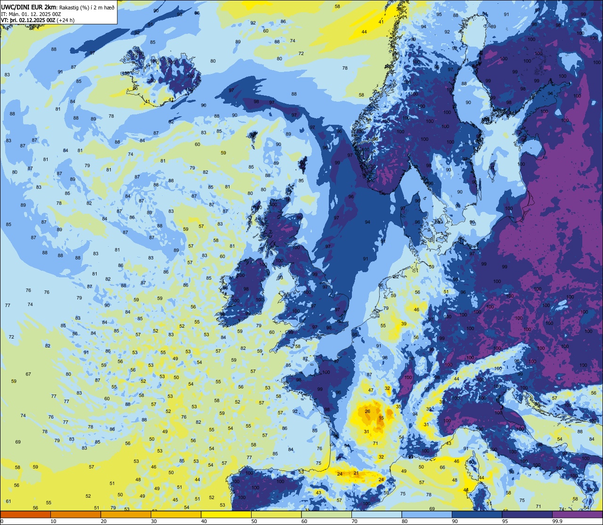
Task: Click the bright yellow 40–50 legend swatch
Action: click(x=226, y=514)
